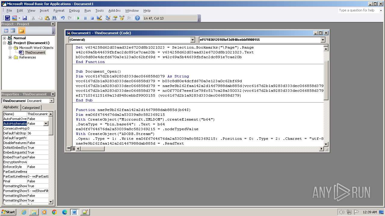Screen dimensions: 385x216
Task: Click the Properties list scroll down arrow
Action: (51, 202)
